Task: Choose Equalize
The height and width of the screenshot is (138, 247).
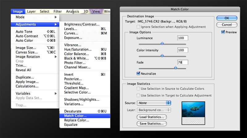Action: [85, 125]
